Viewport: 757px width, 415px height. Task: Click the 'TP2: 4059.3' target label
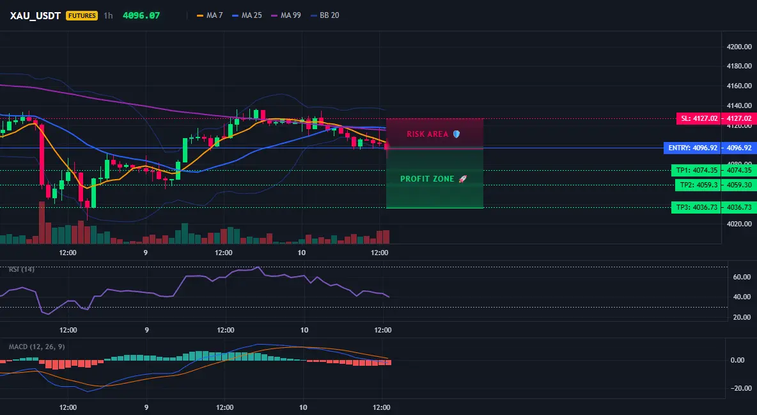tap(698, 185)
